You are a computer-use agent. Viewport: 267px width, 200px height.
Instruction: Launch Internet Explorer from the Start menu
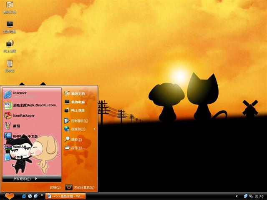pos(32,95)
